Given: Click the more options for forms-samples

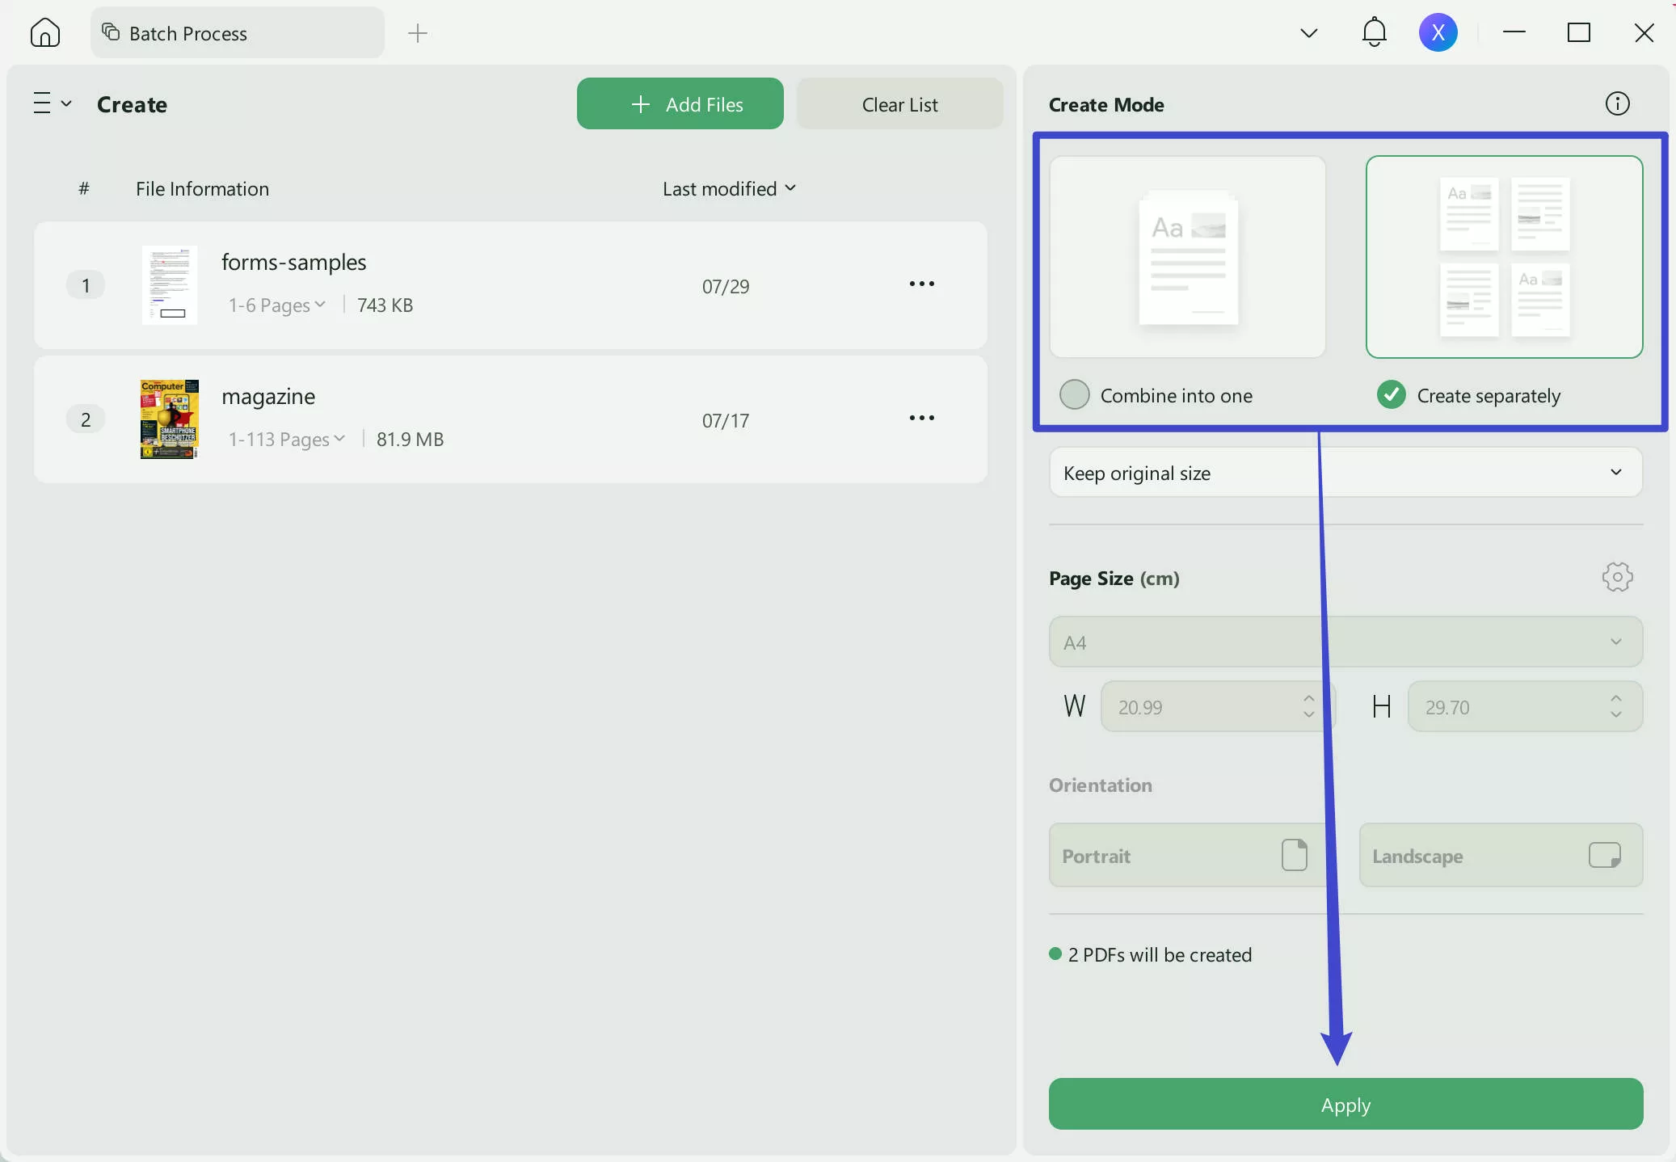Looking at the screenshot, I should coord(922,284).
